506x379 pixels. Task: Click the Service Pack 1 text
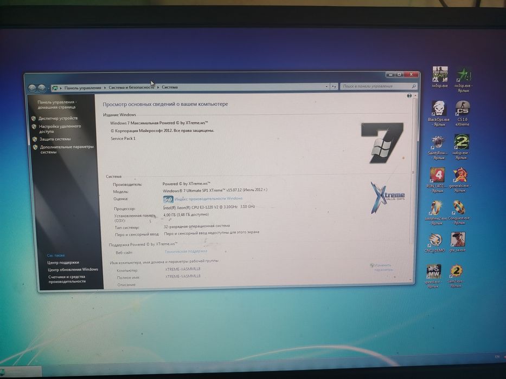point(123,139)
